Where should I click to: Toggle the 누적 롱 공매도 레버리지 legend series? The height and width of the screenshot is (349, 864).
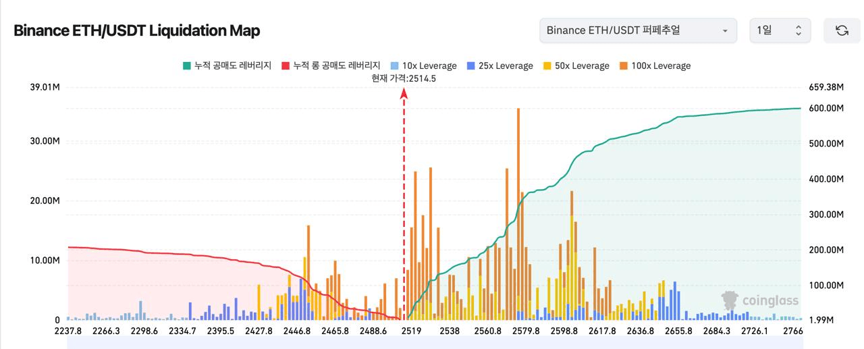331,65
